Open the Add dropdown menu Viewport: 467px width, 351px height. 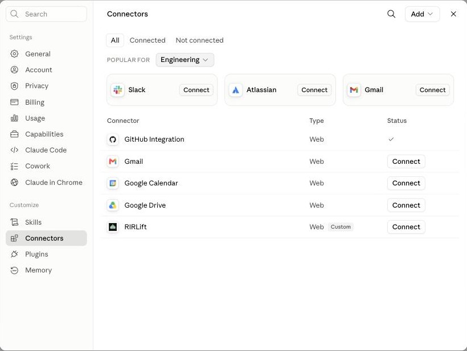422,14
